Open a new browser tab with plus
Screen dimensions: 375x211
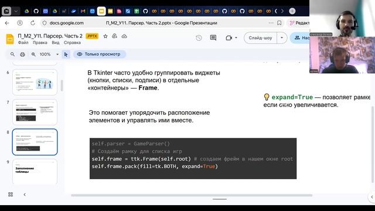pyautogui.click(x=292, y=11)
